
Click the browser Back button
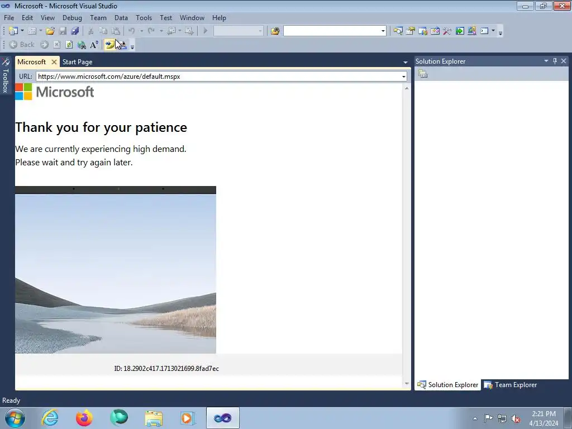click(x=22, y=45)
